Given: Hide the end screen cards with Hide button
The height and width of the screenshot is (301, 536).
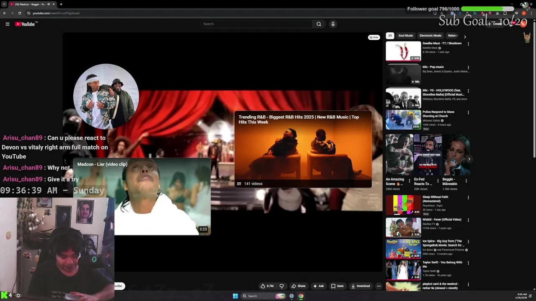Looking at the screenshot, I should tap(374, 37).
